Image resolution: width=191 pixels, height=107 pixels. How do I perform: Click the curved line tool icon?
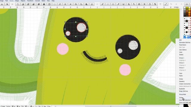click(166, 4)
